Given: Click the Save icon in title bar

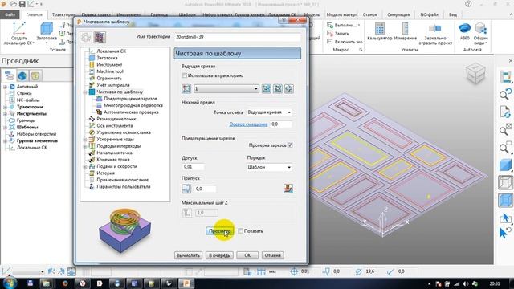Looking at the screenshot, I should [x=22, y=4].
